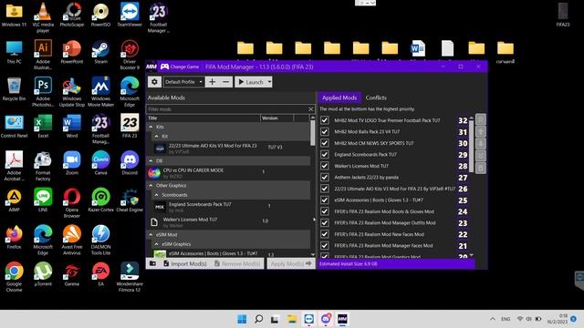Collapse the Kits category
This screenshot has width=584, height=328.
(151, 127)
